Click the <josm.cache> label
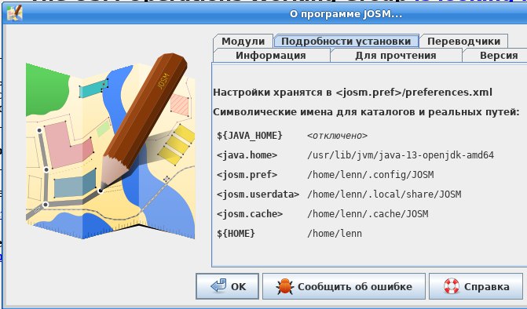Viewport: 527px width, 309px height. [250, 214]
